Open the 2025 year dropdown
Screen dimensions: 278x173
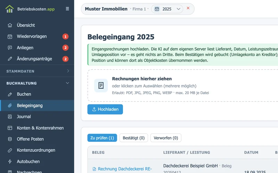167,9
